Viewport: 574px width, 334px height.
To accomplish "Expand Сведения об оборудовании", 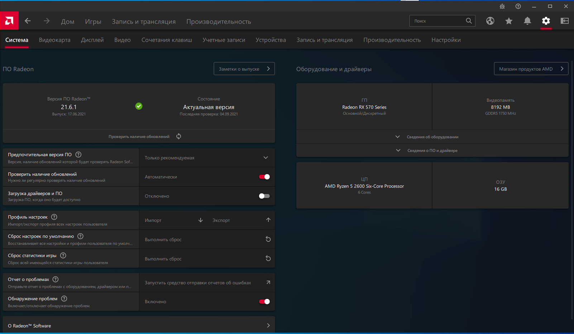I will click(x=432, y=137).
